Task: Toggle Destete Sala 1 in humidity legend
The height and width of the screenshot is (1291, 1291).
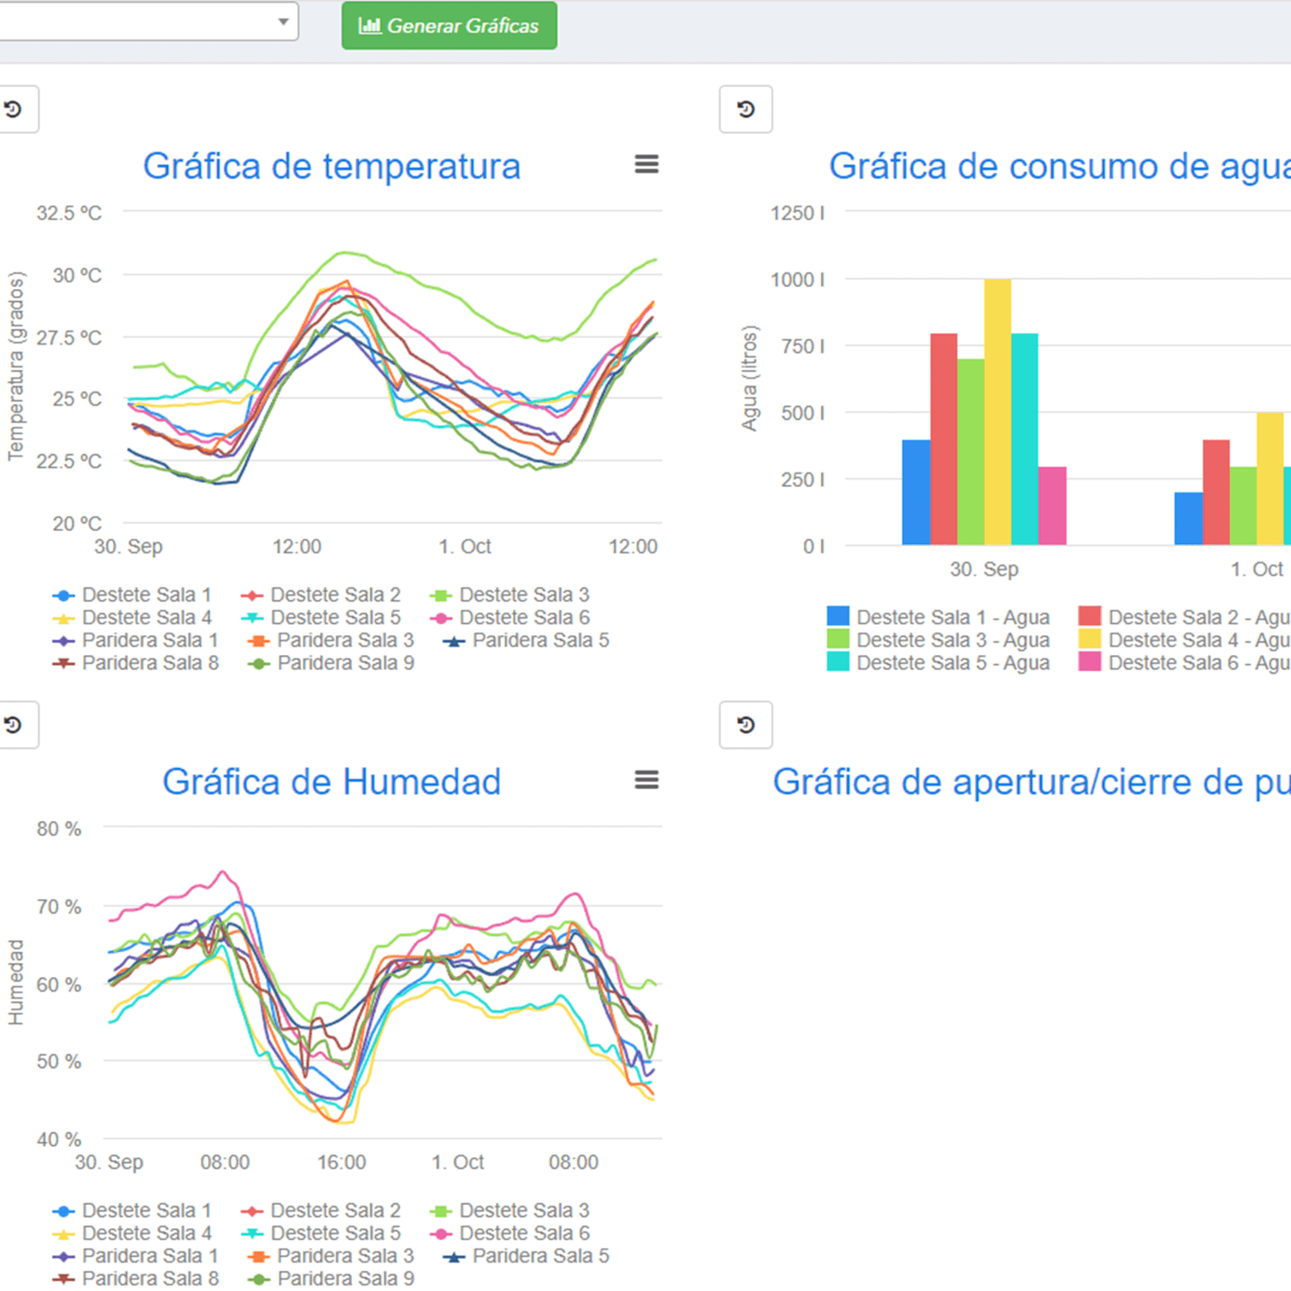Action: [x=132, y=1211]
